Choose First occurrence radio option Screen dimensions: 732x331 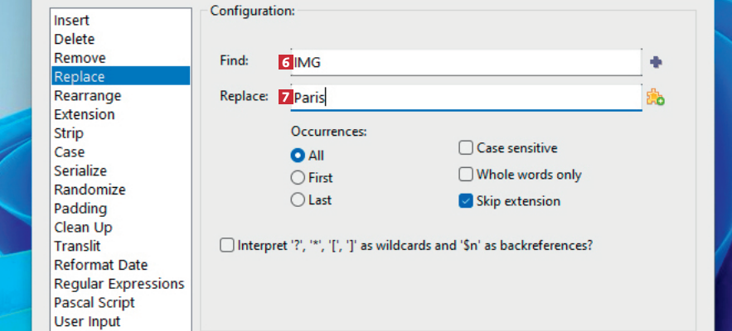[298, 177]
